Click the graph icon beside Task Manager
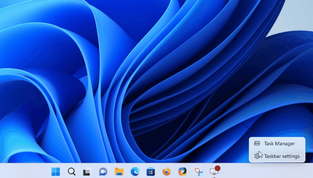Screen dimensions: 313x178 point(257,143)
